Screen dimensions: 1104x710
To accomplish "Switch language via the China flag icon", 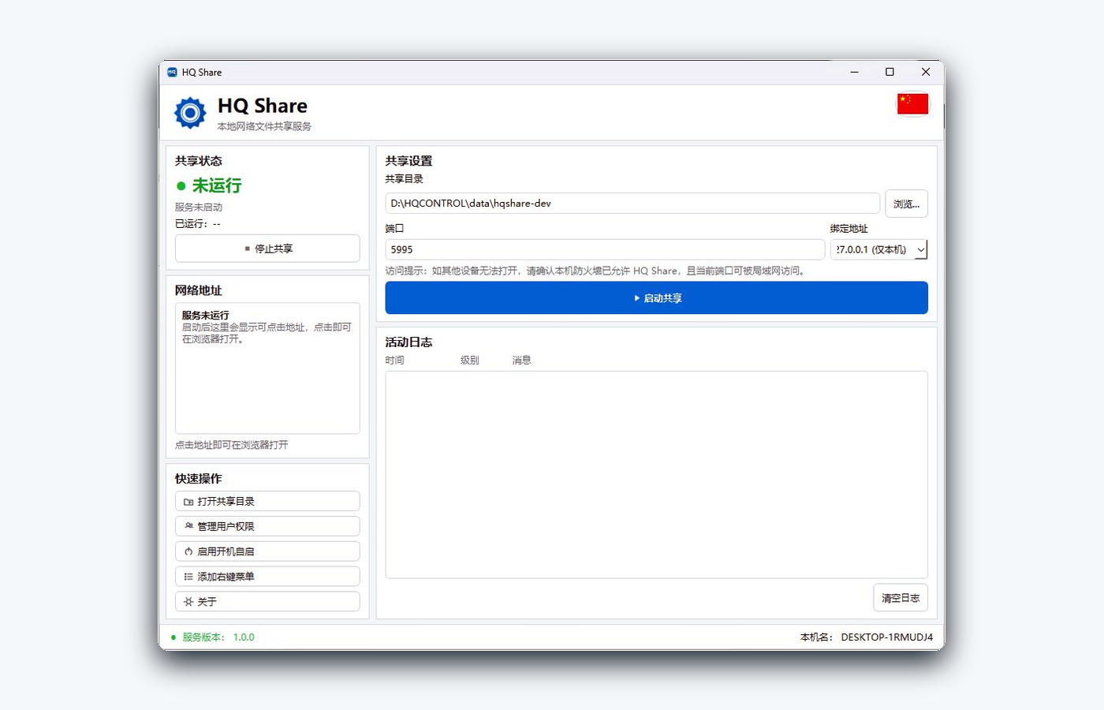I will pos(912,104).
